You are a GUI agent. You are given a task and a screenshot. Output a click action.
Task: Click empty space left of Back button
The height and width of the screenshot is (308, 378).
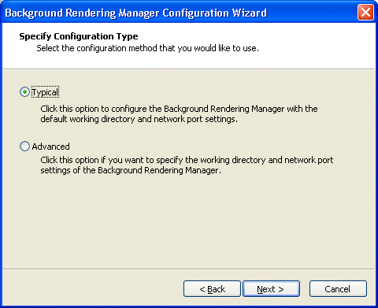(x=92, y=289)
